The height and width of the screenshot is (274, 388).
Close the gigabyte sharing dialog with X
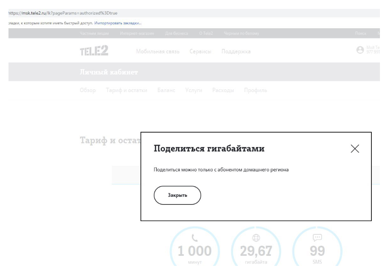click(355, 149)
